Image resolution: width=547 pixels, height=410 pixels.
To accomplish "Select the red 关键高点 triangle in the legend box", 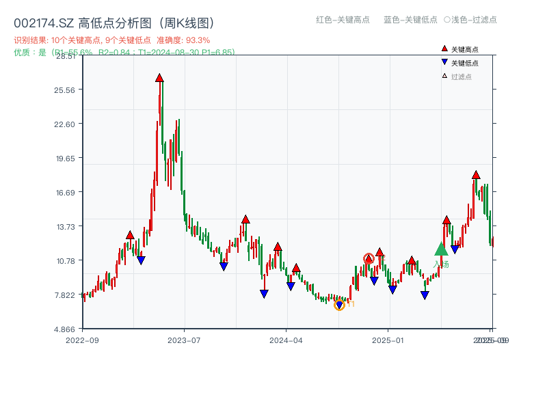I will (444, 49).
